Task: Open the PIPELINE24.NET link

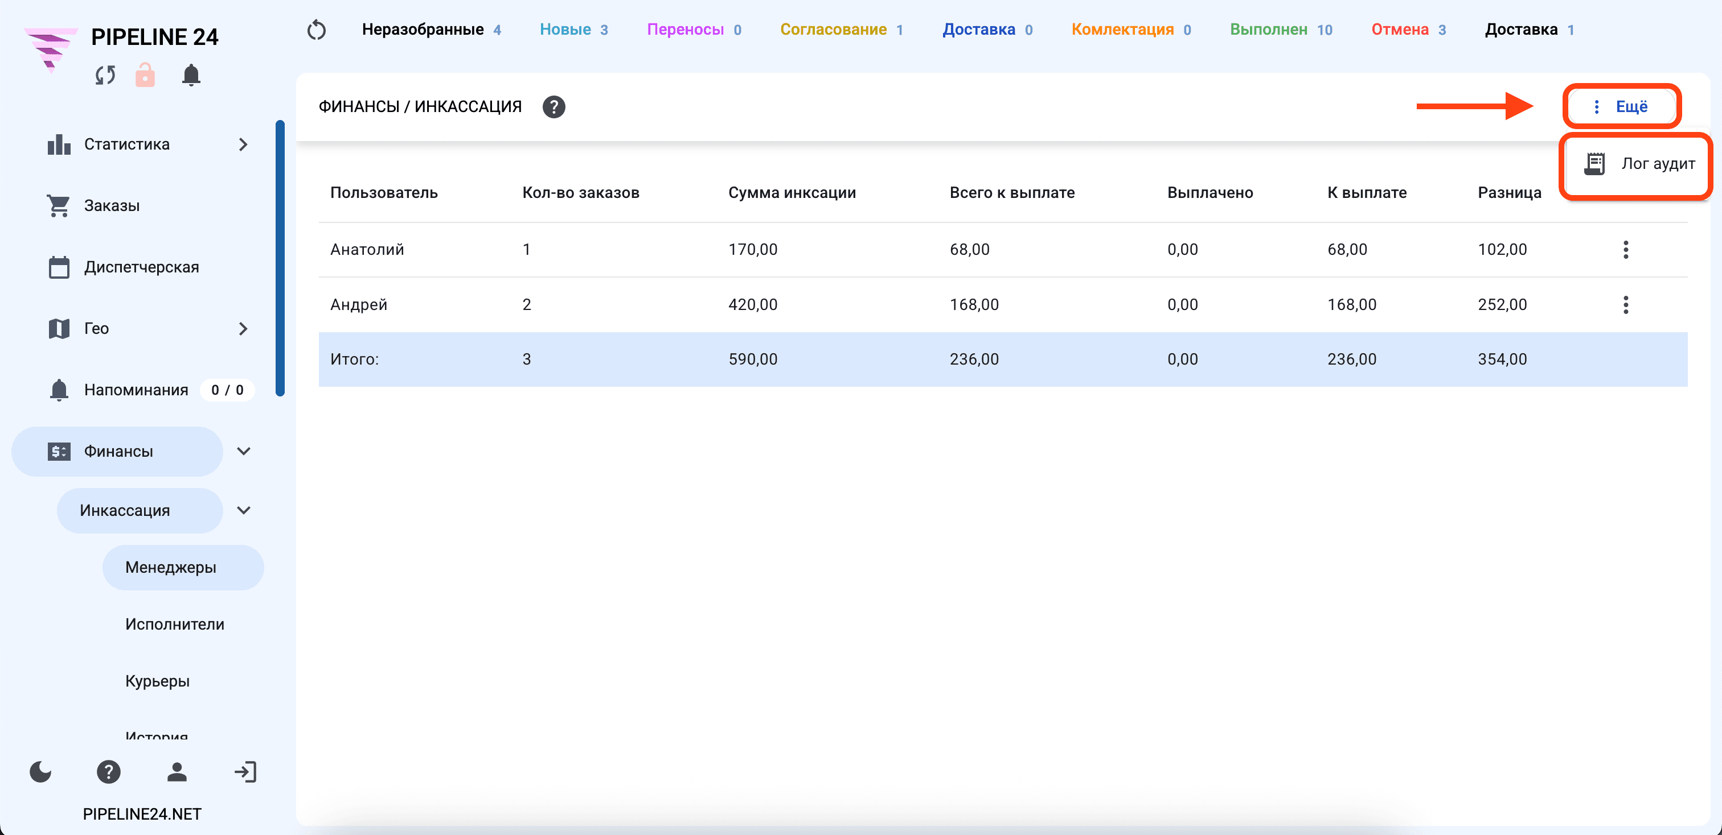Action: [x=142, y=813]
